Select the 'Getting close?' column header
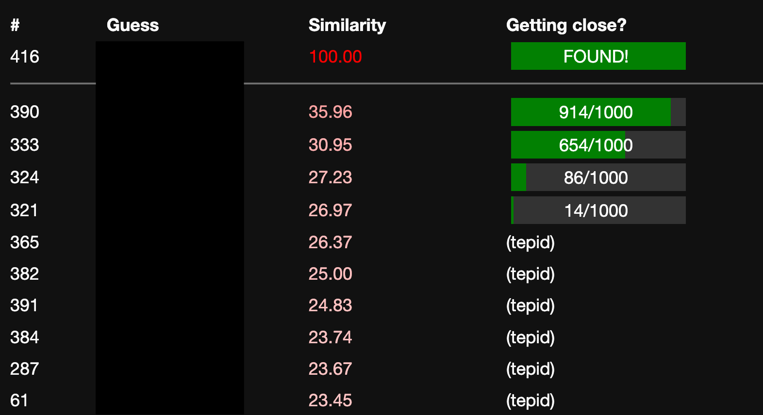The width and height of the screenshot is (763, 415). tap(566, 25)
